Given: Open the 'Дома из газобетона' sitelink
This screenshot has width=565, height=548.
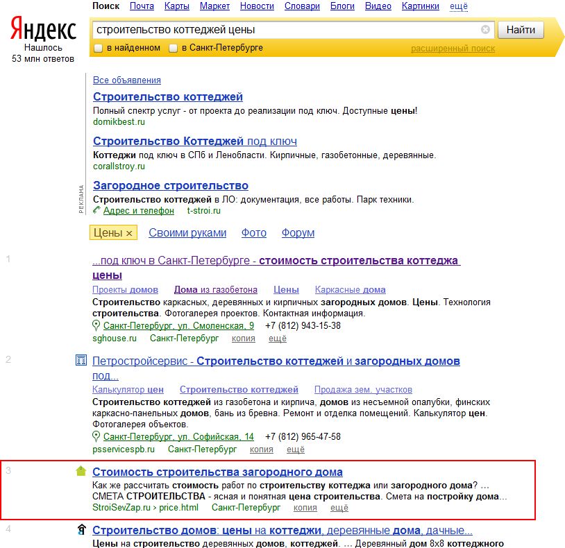Looking at the screenshot, I should point(216,289).
